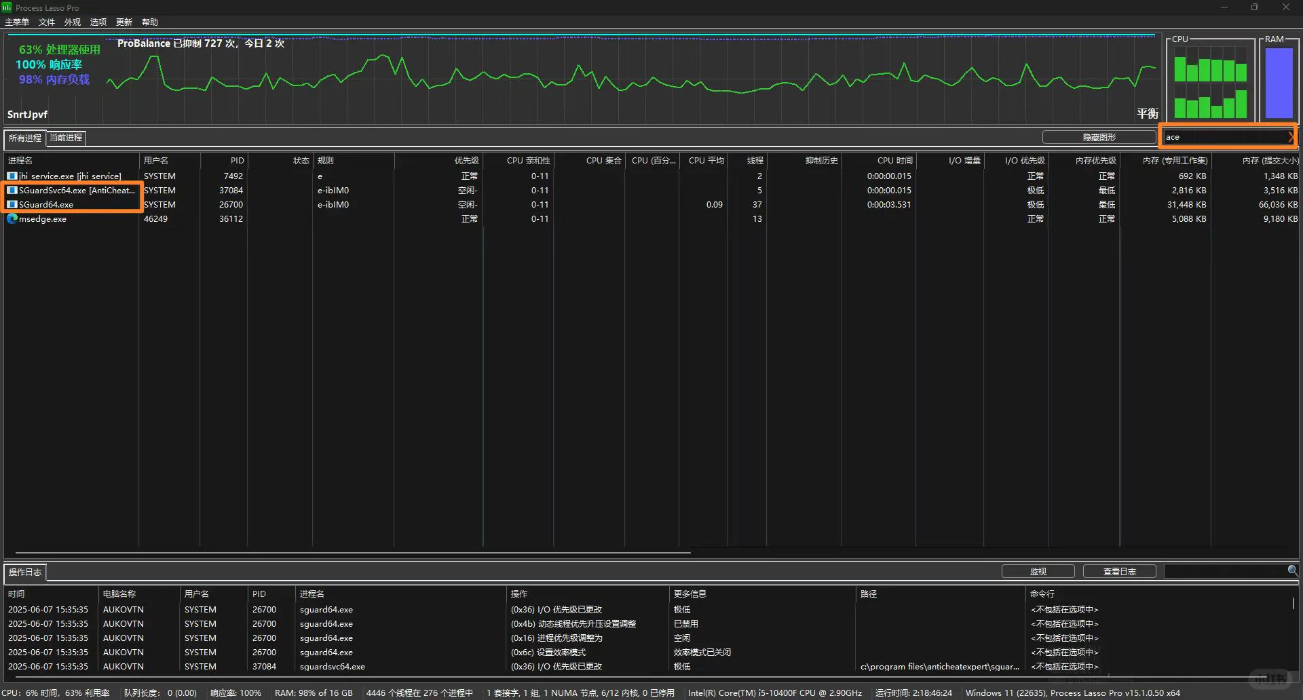Select the 所有进程 tab
1303x700 pixels.
coord(25,138)
